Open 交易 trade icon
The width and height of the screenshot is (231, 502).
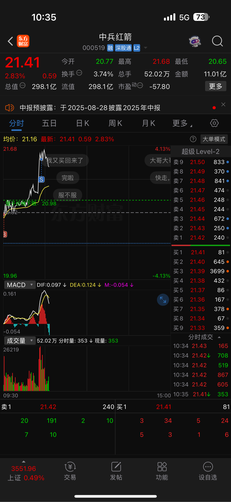tap(70, 471)
